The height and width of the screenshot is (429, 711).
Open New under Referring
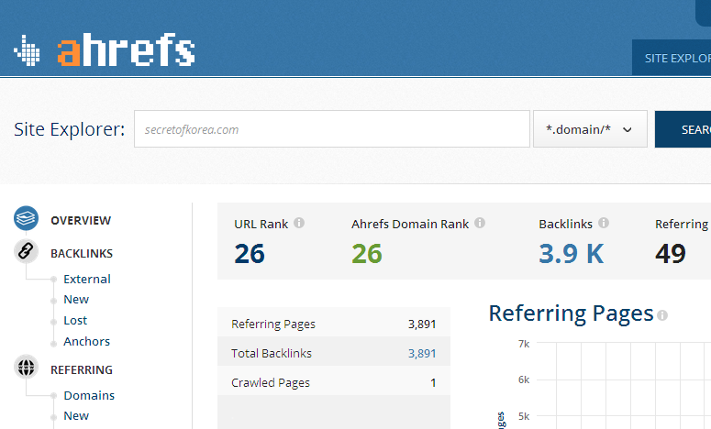point(76,416)
